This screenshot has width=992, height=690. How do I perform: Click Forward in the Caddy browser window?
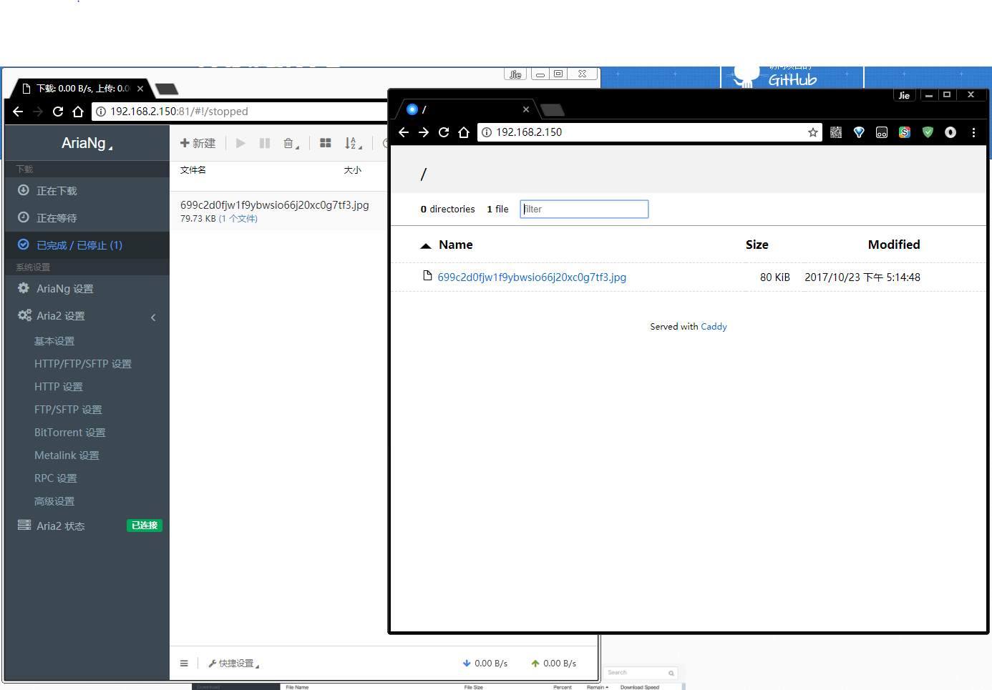tap(424, 132)
